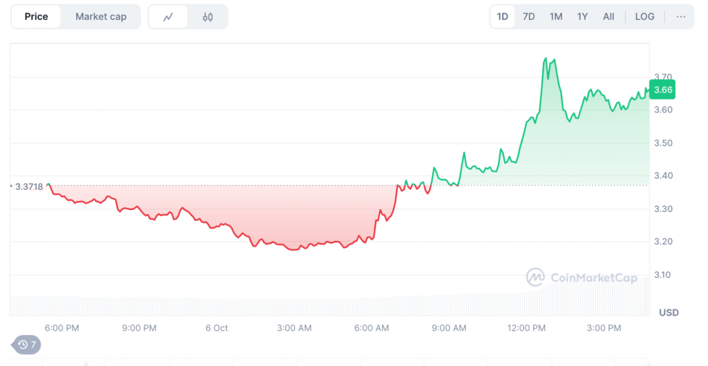Switch to candlestick chart view
The height and width of the screenshot is (366, 708).
pyautogui.click(x=207, y=17)
